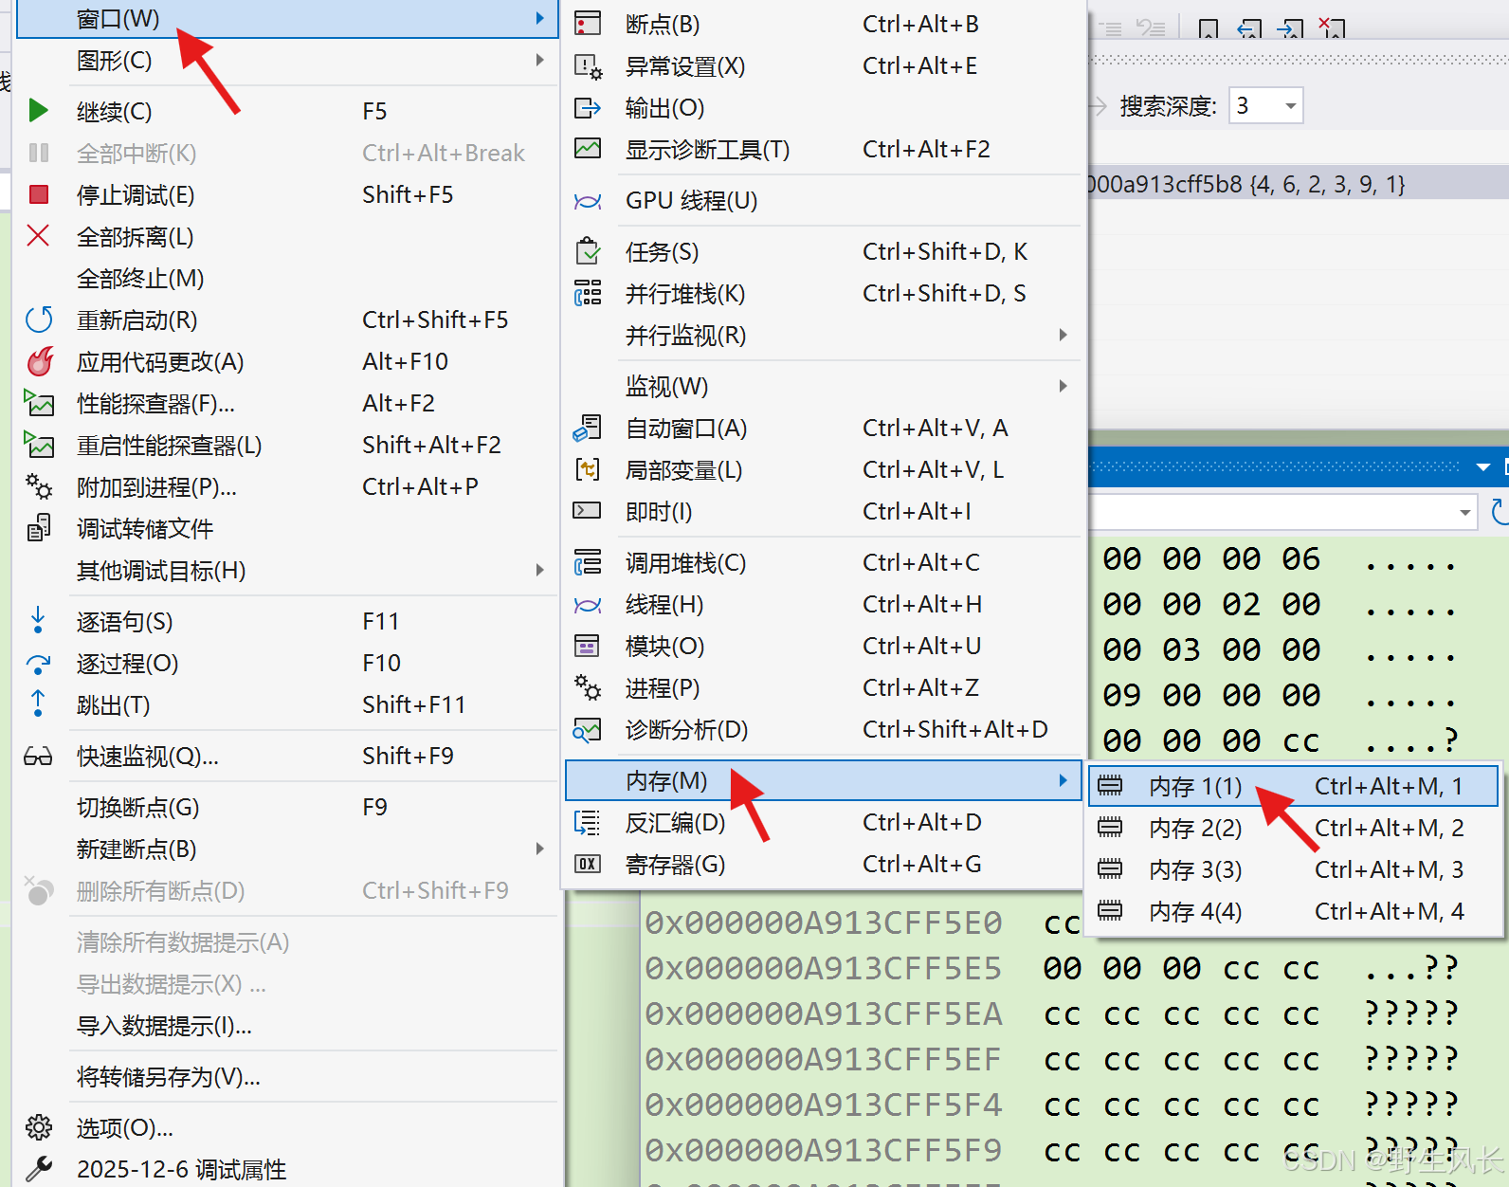
Task: Click the Immediate window icon
Action: pyautogui.click(x=588, y=511)
